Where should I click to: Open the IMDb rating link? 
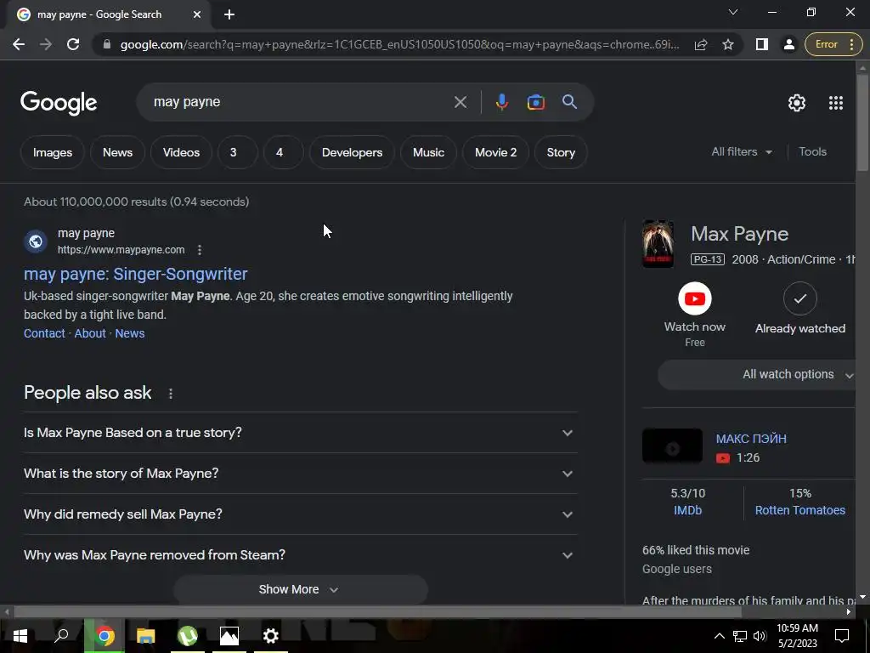pos(687,510)
